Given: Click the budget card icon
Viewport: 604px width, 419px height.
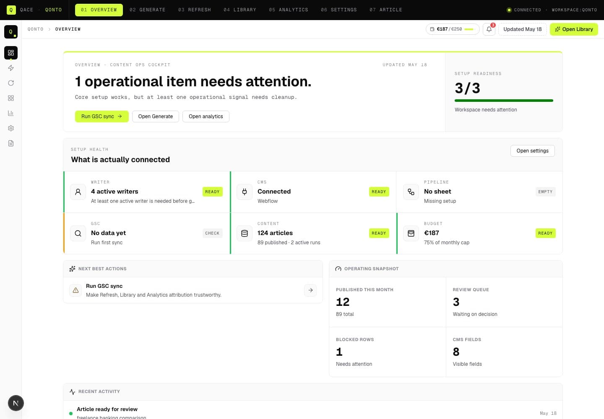Looking at the screenshot, I should (411, 233).
